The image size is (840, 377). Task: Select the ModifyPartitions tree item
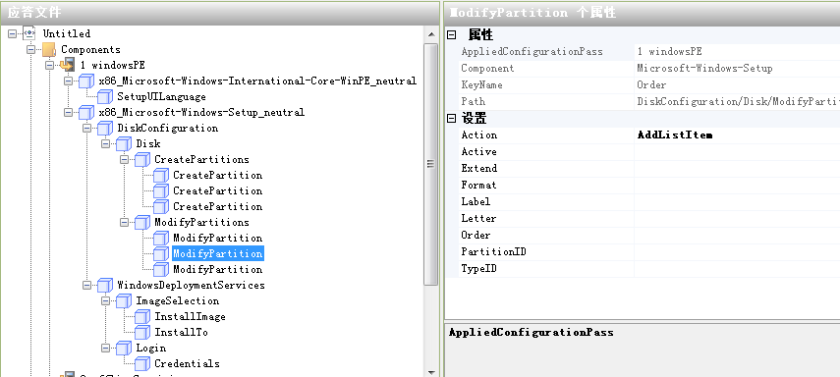(x=202, y=222)
